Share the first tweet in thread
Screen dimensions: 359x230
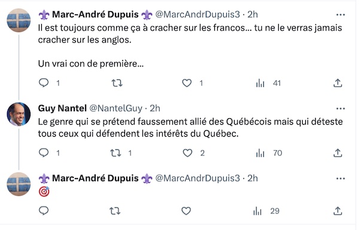coord(337,83)
